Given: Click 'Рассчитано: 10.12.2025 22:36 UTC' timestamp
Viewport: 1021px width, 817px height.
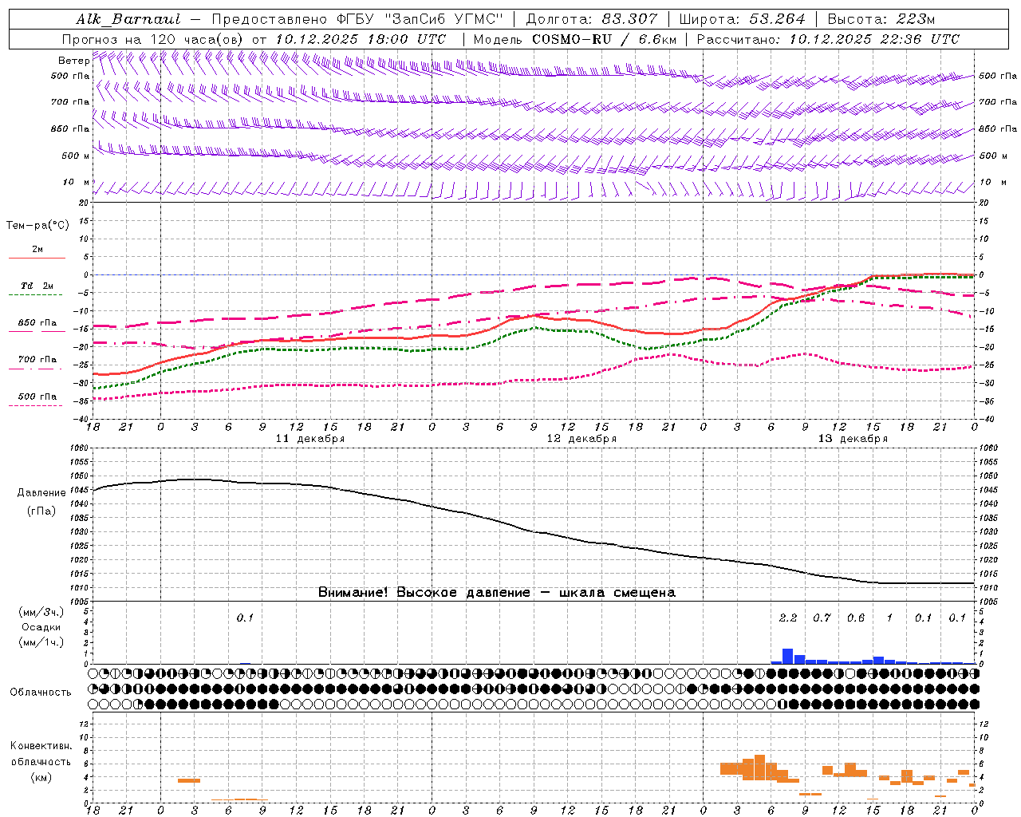Looking at the screenshot, I should tap(828, 39).
